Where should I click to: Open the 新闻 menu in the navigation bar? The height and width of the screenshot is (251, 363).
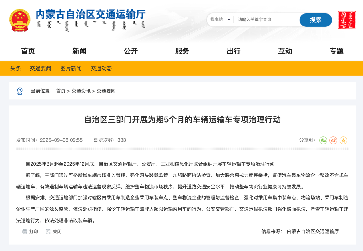click(x=79, y=51)
